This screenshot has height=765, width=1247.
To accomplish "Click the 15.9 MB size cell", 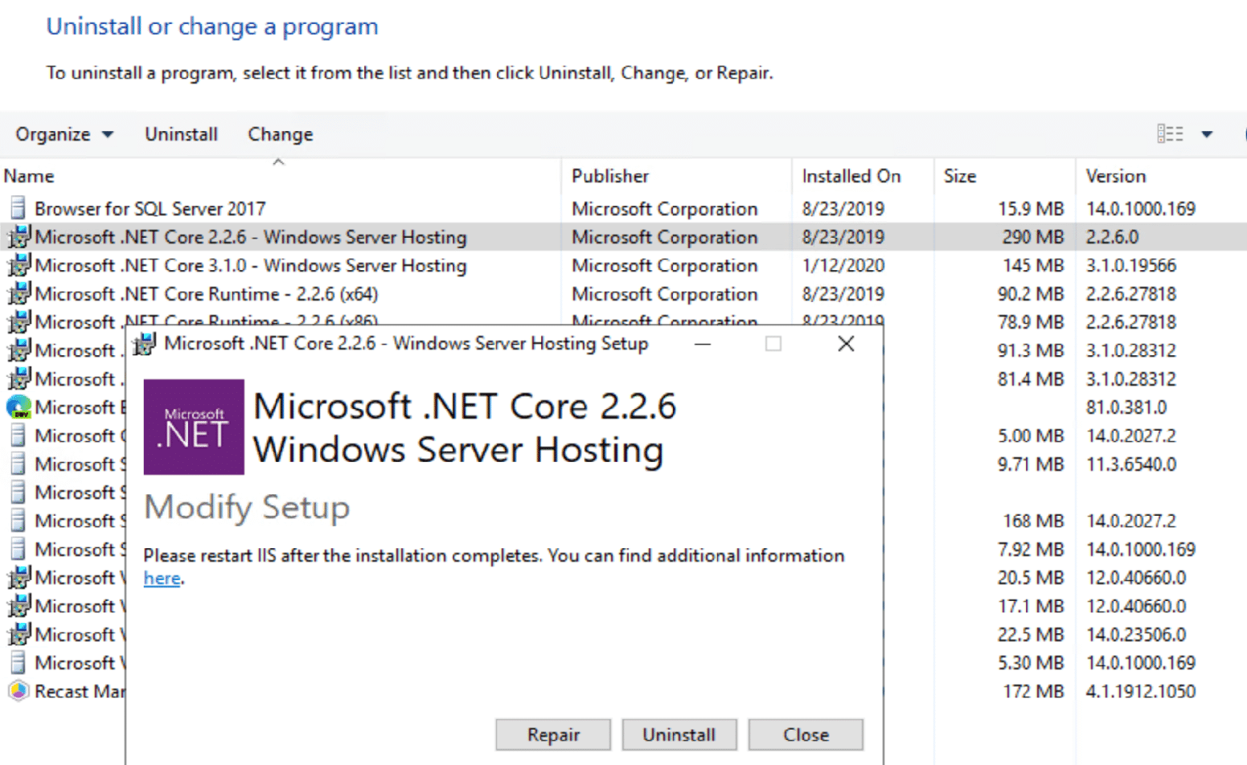I will point(1031,209).
